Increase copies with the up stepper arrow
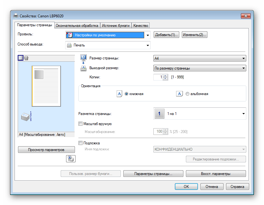The image size is (264, 205). click(165, 76)
